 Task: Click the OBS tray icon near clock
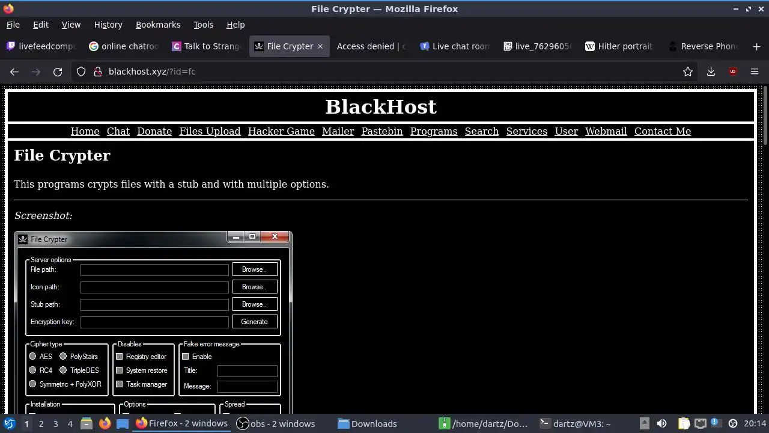(x=732, y=423)
